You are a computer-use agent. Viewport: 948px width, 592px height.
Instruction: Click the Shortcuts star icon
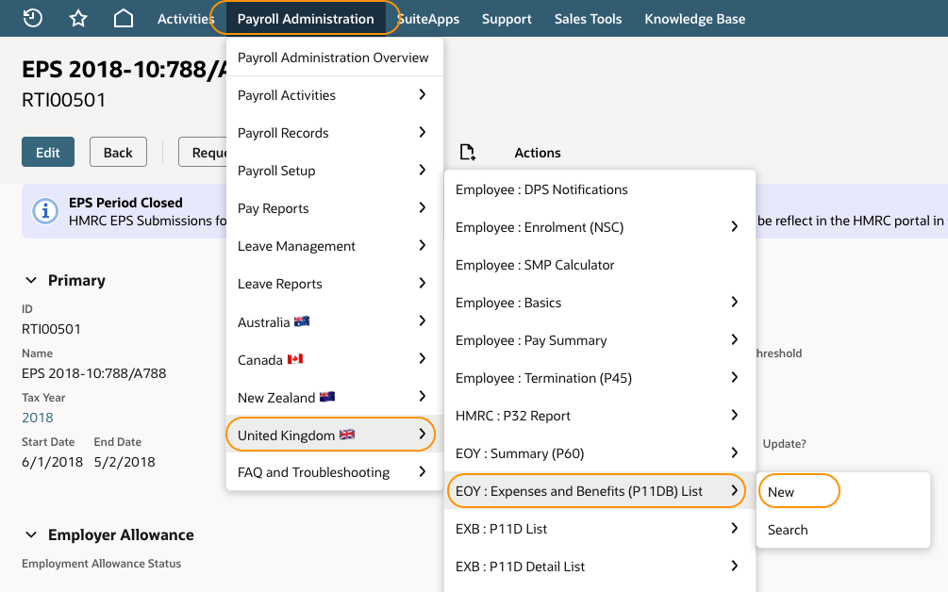pos(78,18)
